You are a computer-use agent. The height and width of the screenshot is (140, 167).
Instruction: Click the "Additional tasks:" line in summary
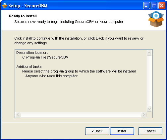click(29, 67)
